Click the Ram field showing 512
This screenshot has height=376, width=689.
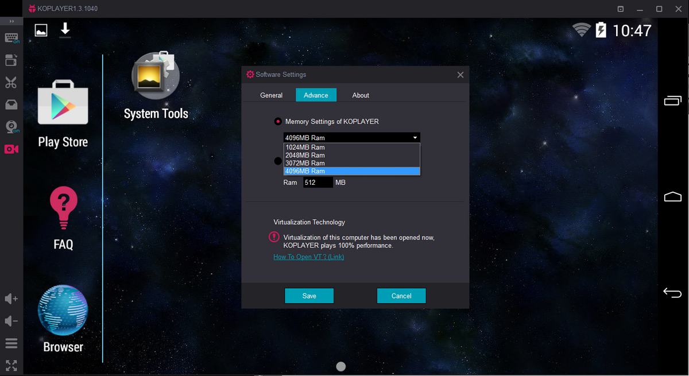point(318,183)
